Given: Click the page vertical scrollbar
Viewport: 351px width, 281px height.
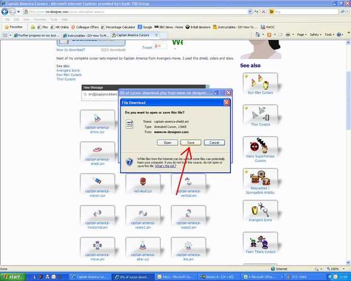Looking at the screenshot, I should pos(348,152).
